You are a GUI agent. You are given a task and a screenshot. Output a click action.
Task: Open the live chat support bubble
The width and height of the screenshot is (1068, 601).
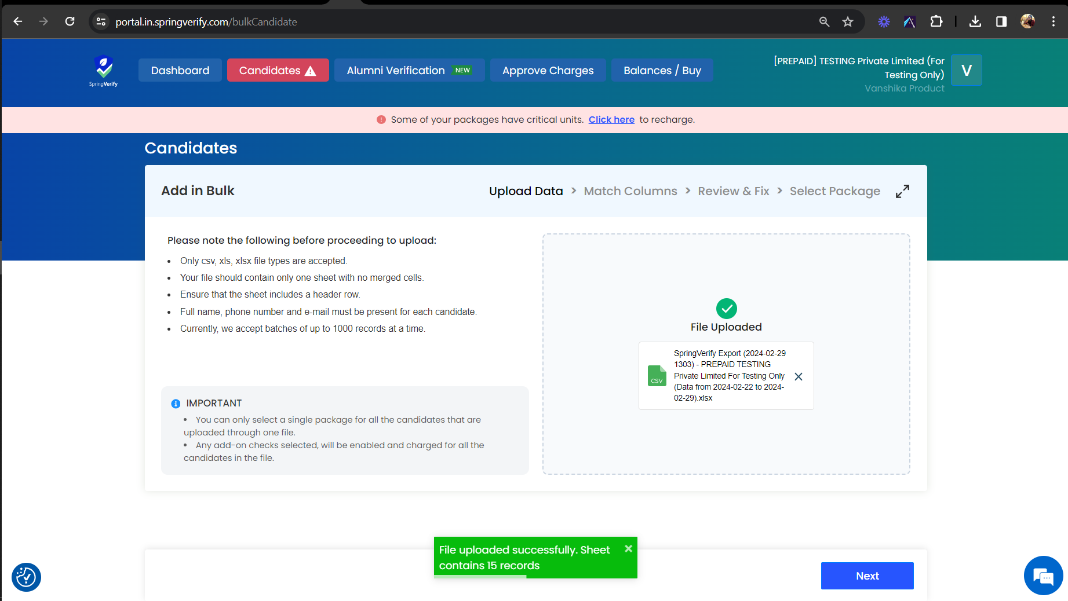point(1043,576)
